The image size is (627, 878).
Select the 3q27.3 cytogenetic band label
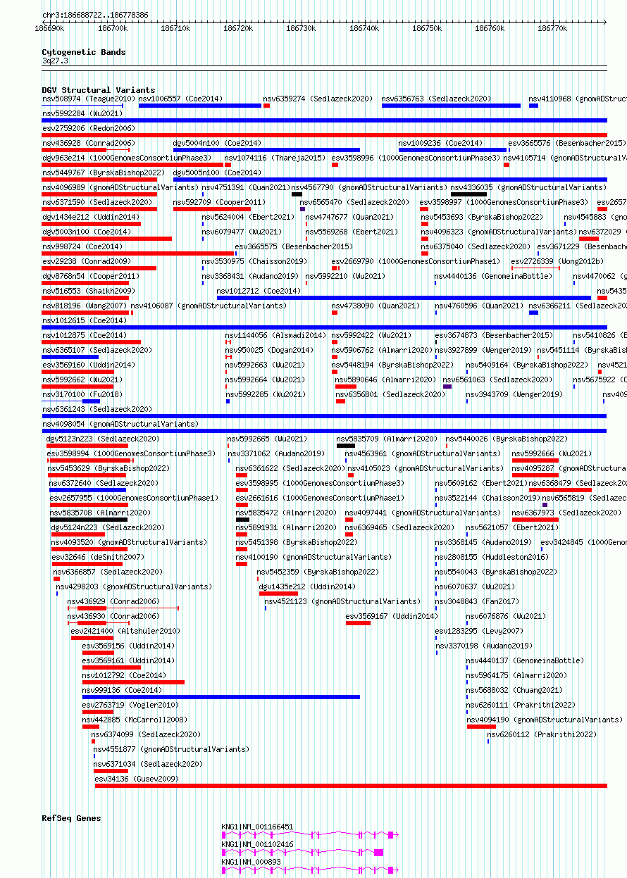pyautogui.click(x=55, y=61)
